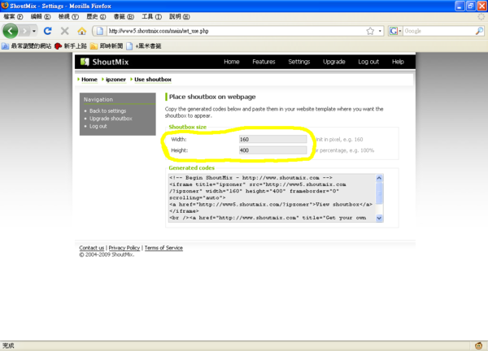Close the Firefox window
Screen dimensions: 488x351
pyautogui.click(x=481, y=6)
